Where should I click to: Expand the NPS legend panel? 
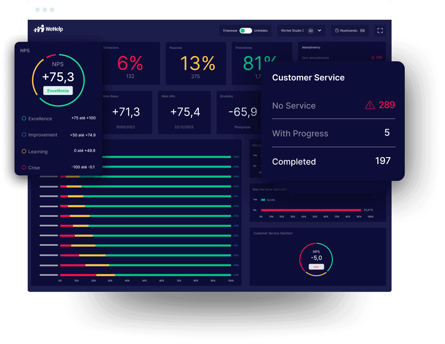coord(25,50)
